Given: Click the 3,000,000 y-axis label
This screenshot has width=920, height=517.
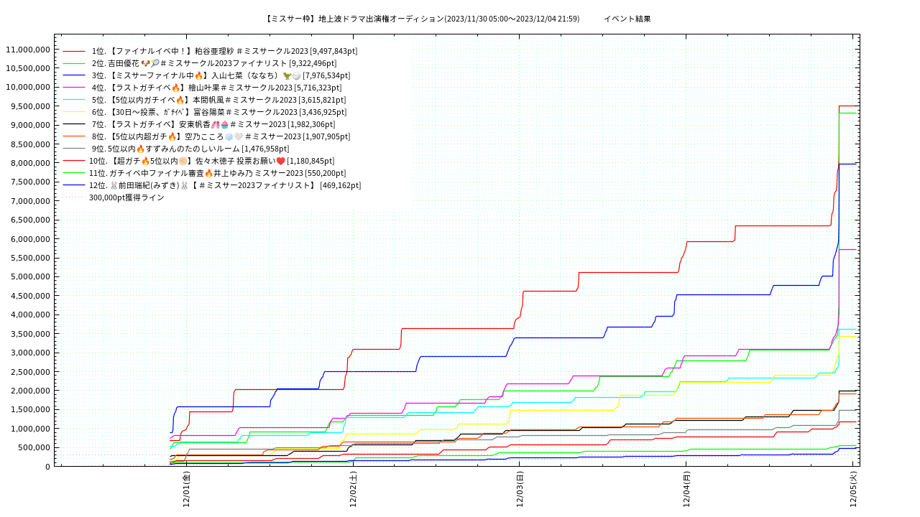Looking at the screenshot, I should [x=29, y=353].
